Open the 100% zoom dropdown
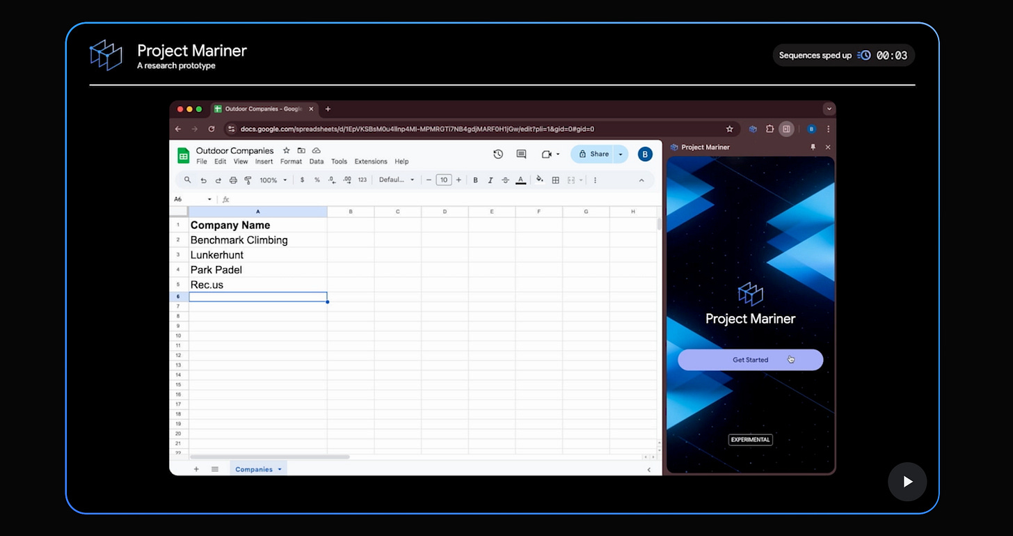Image resolution: width=1013 pixels, height=536 pixels. click(273, 180)
